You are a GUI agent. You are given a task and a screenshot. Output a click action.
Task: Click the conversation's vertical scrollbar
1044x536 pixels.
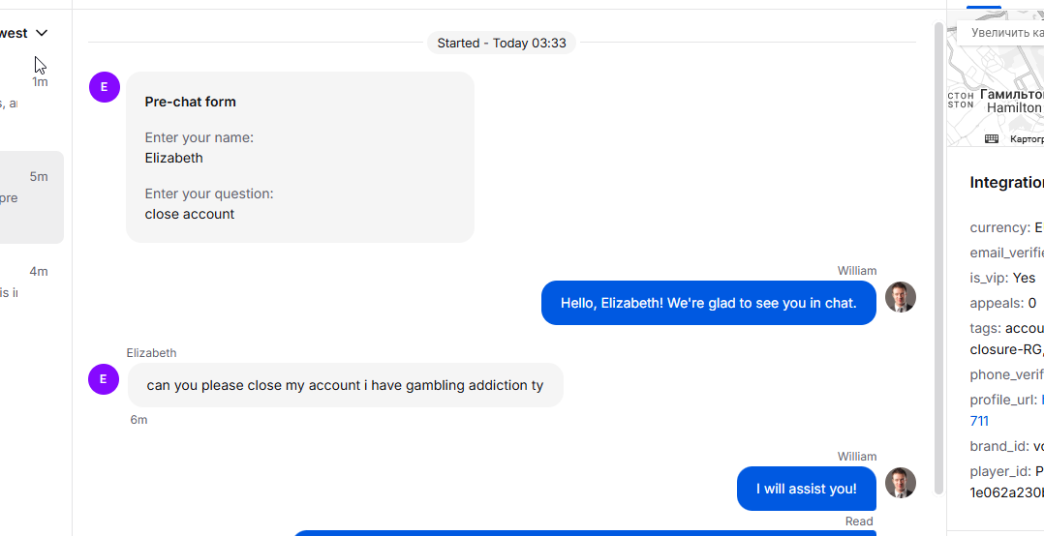click(938, 258)
